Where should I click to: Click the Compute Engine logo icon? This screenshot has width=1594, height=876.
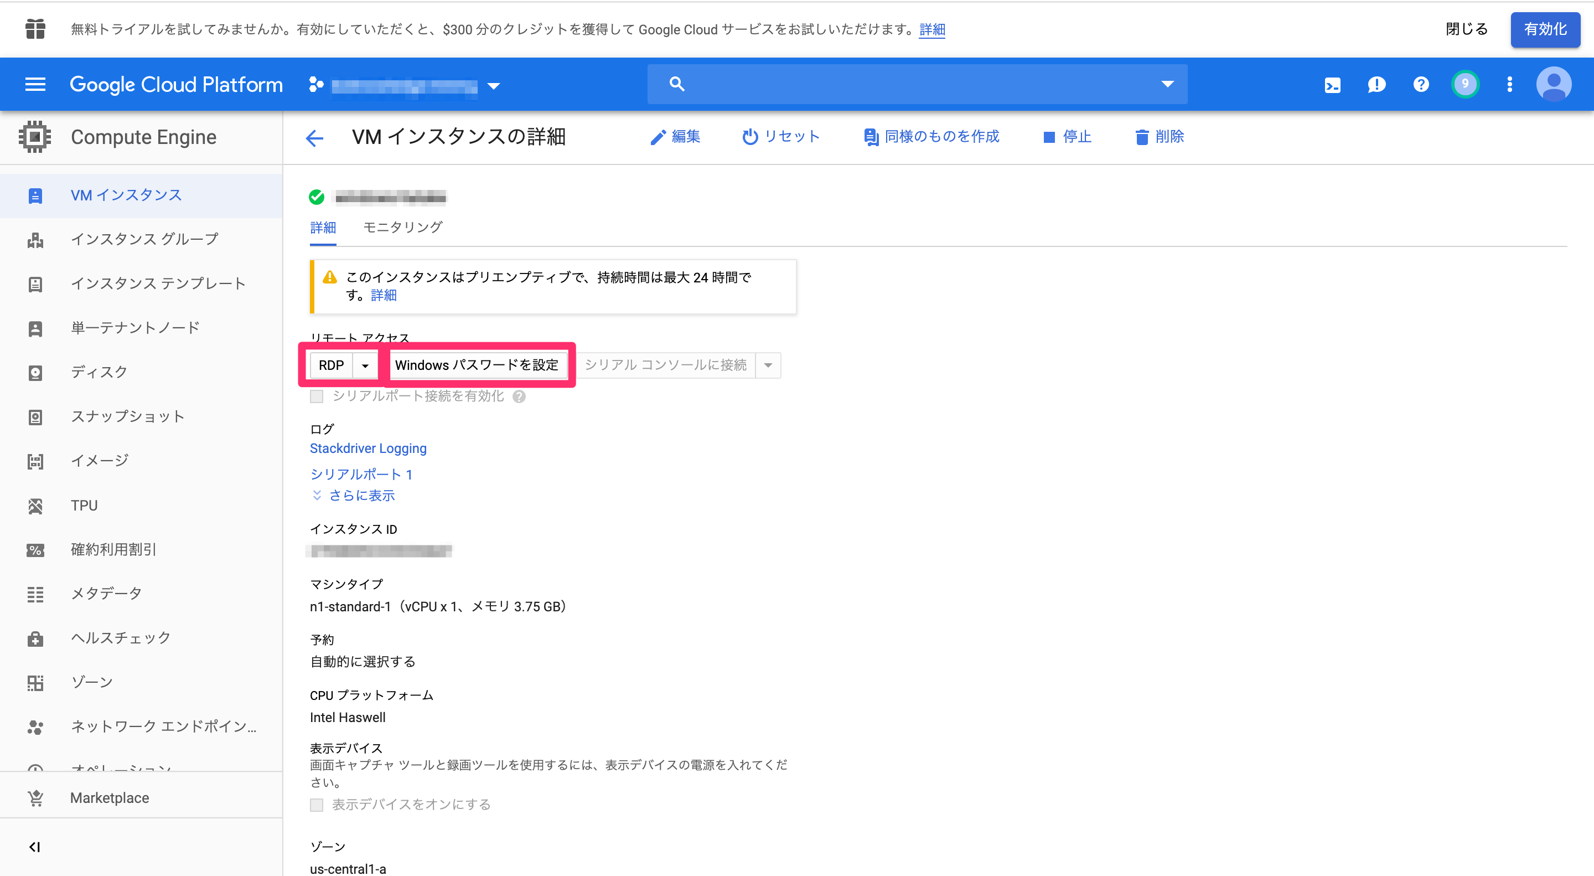(35, 136)
